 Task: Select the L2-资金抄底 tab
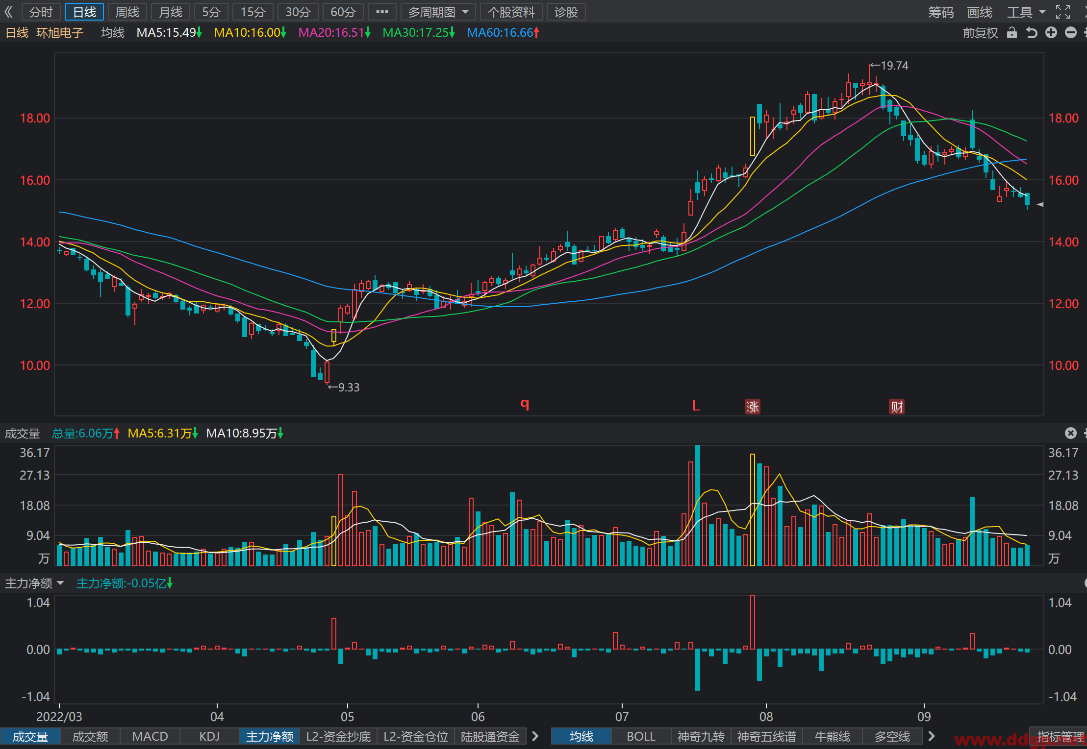(338, 737)
